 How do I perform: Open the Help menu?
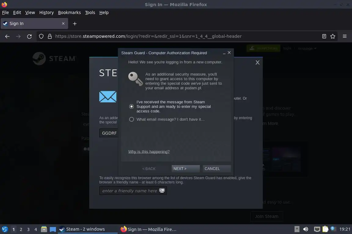pyautogui.click(x=104, y=12)
